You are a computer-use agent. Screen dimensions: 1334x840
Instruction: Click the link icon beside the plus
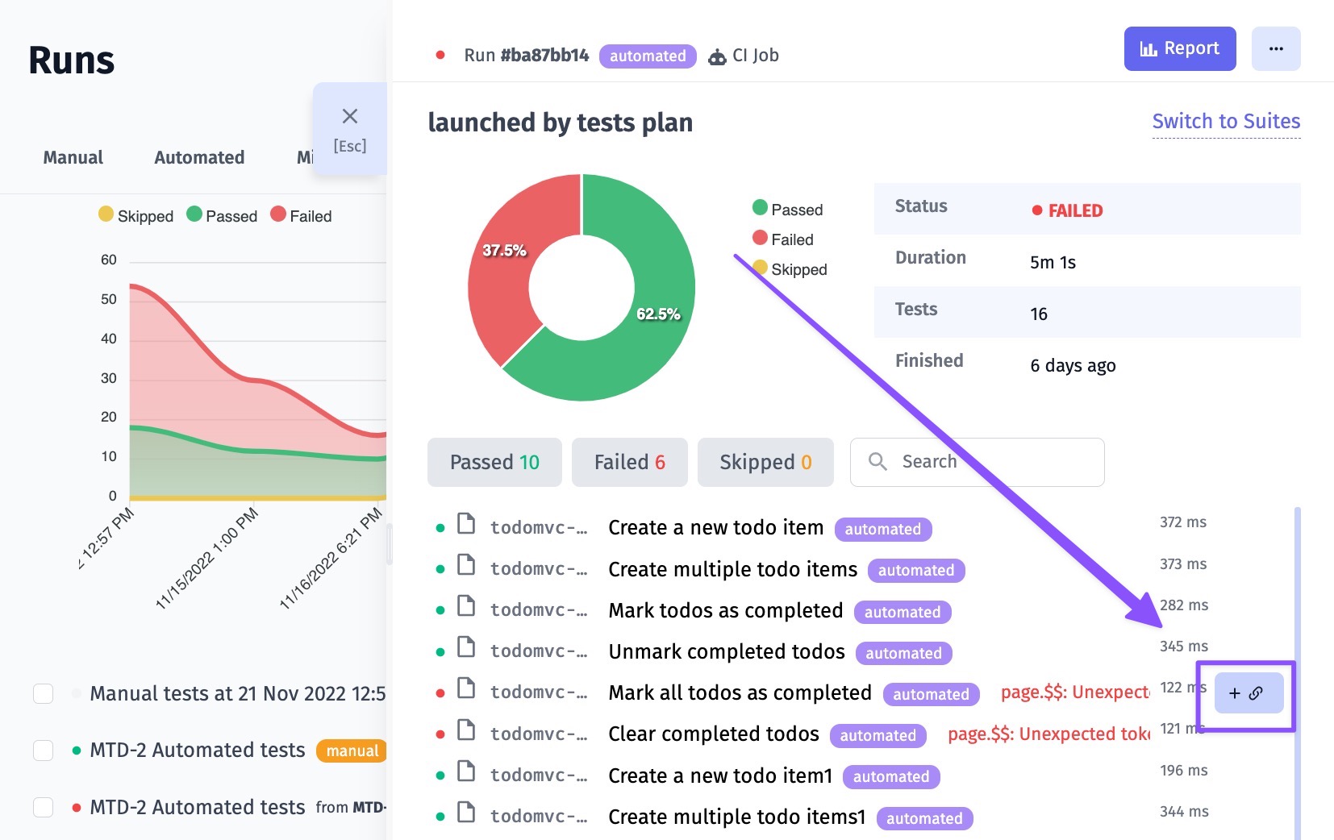[1256, 693]
